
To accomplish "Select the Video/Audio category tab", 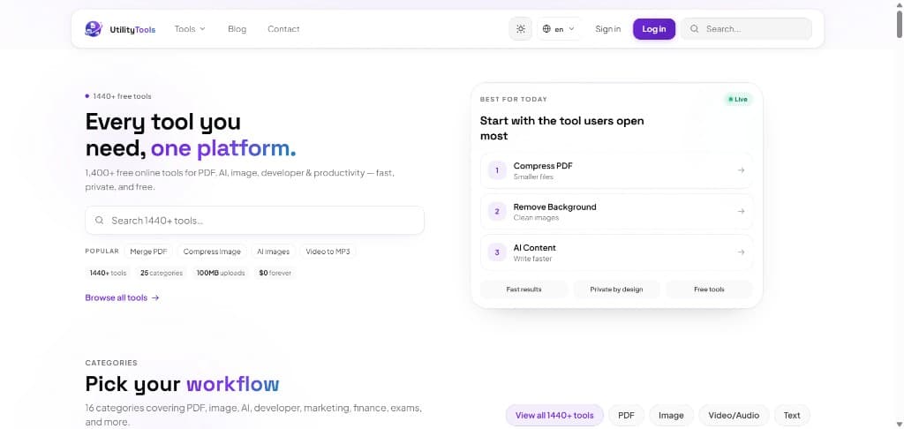I will tap(734, 415).
